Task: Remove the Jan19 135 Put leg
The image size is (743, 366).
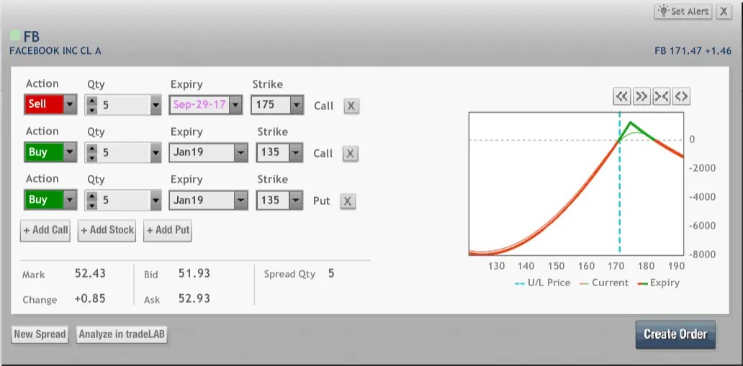Action: tap(347, 201)
